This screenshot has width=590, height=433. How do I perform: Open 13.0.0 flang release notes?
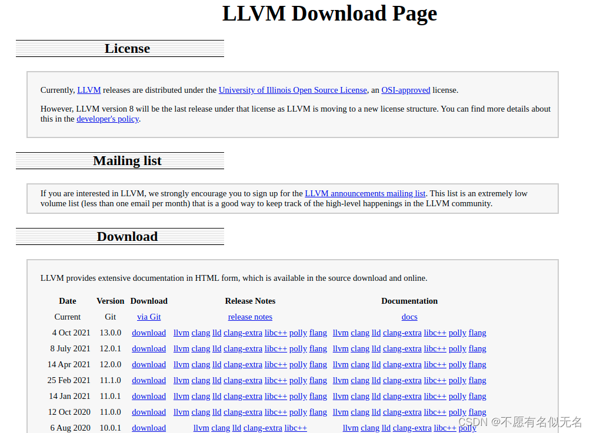[318, 333]
